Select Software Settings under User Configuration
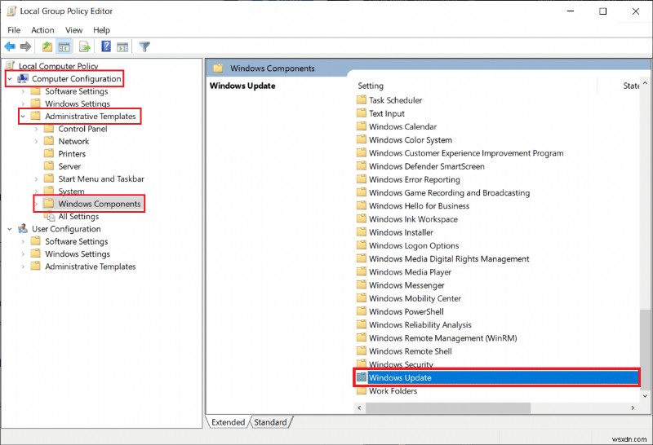The width and height of the screenshot is (653, 445). tap(76, 241)
